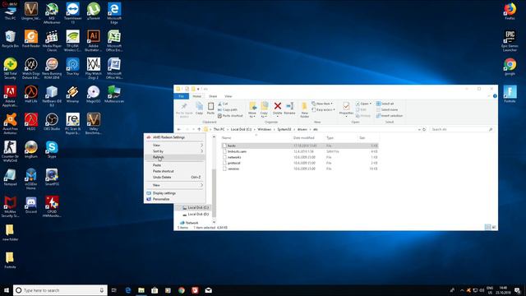
Task: Select the Recycle Bin desktop icon
Action: click(x=10, y=39)
